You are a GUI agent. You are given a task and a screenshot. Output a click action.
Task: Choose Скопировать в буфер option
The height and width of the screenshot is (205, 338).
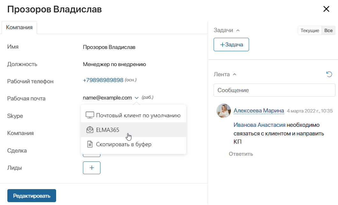(133, 144)
